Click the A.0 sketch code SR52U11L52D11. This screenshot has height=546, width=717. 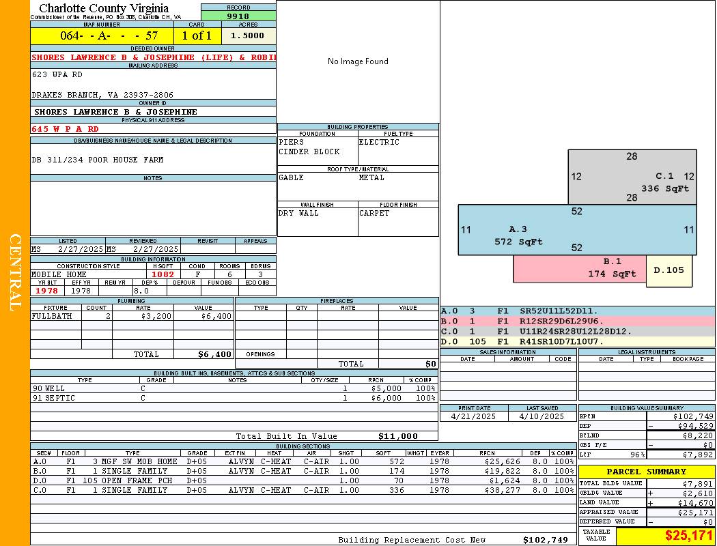click(559, 311)
